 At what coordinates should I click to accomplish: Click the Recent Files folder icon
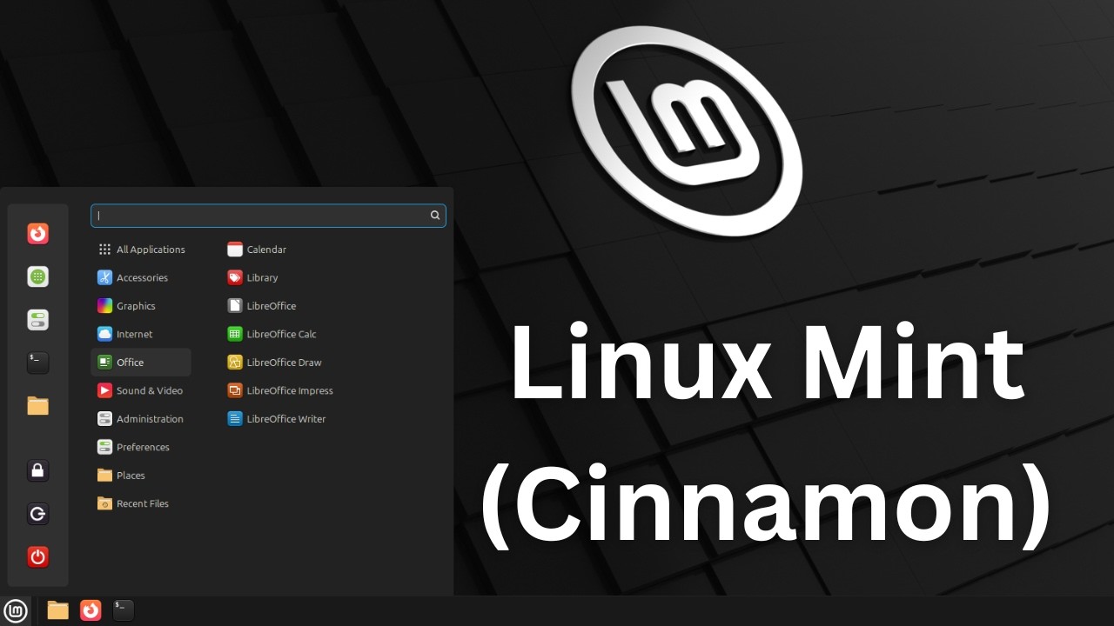click(x=104, y=503)
